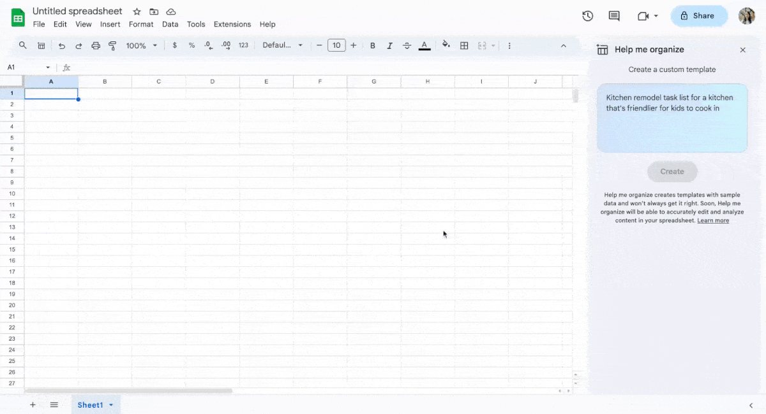The height and width of the screenshot is (414, 766).
Task: Star the Untitled spreadsheet
Action: 137,11
